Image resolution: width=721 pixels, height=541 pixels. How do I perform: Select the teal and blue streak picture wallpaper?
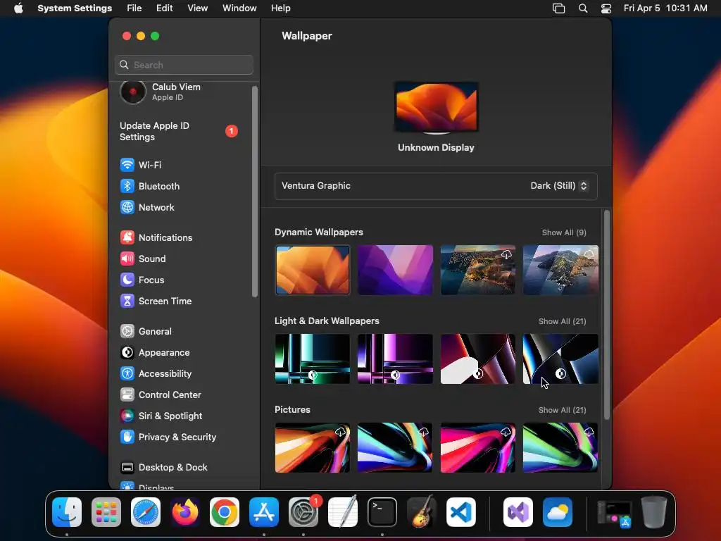pyautogui.click(x=396, y=447)
